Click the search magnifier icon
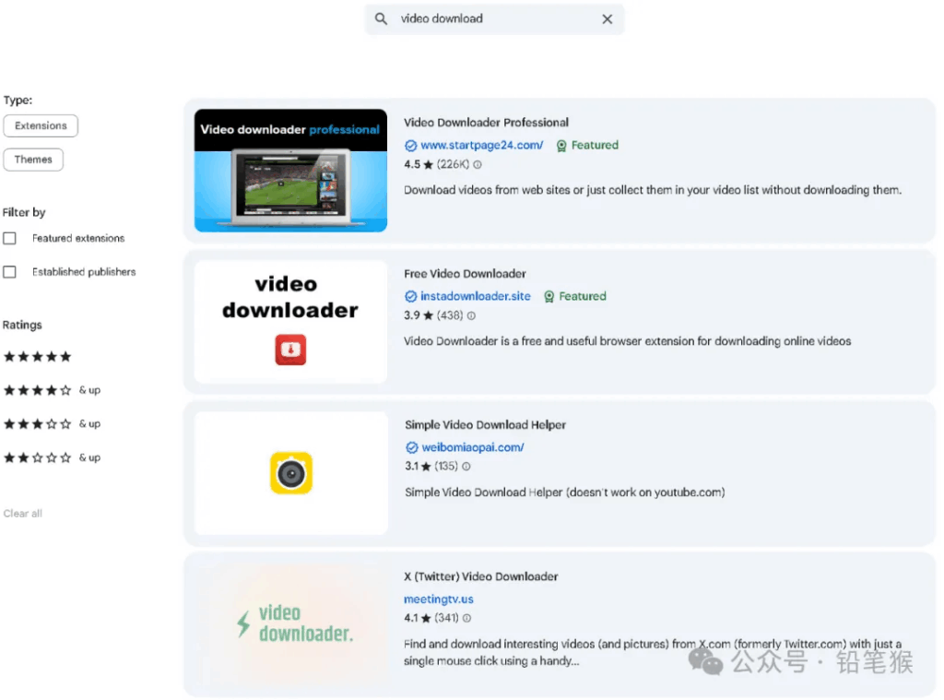This screenshot has width=944, height=700. click(381, 19)
